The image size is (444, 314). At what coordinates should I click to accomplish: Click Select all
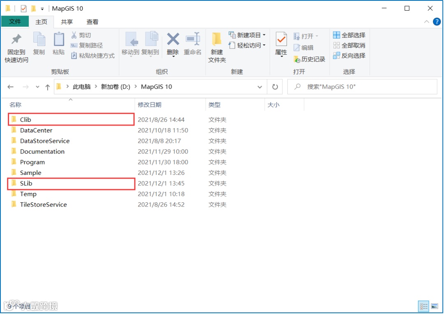tap(349, 35)
